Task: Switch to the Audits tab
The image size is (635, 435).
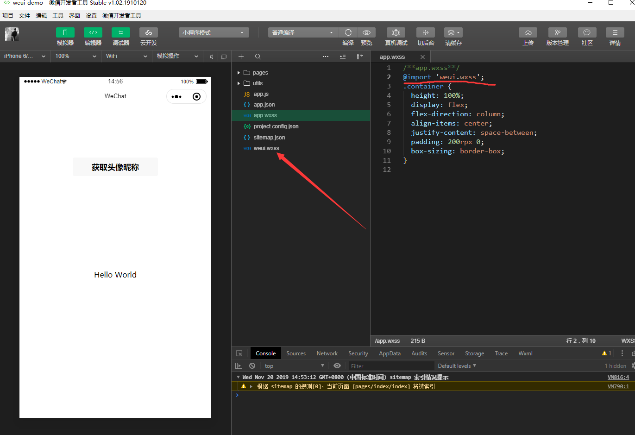Action: [x=419, y=353]
